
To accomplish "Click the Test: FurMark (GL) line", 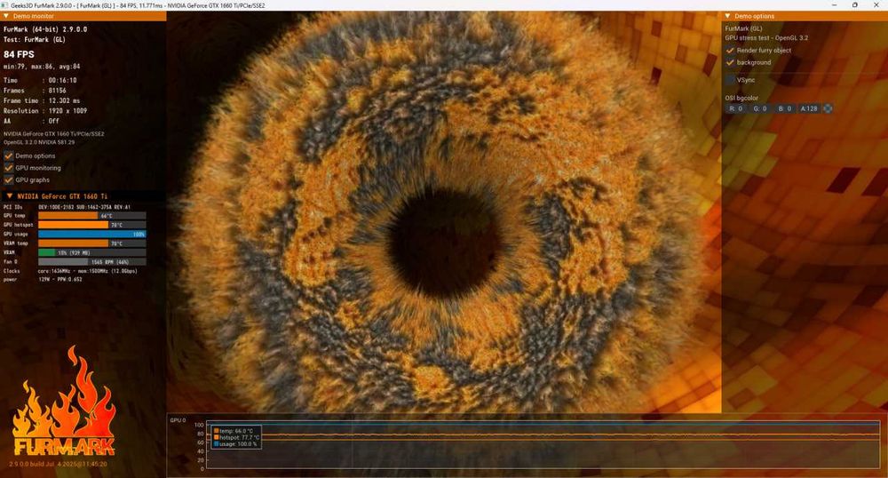I will tap(35, 40).
